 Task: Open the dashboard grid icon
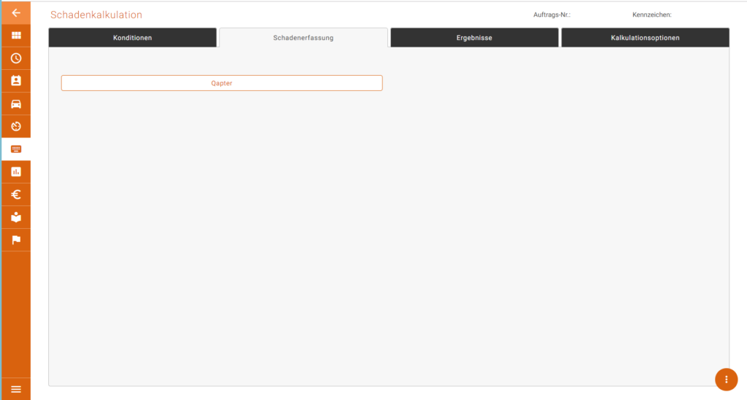16,36
